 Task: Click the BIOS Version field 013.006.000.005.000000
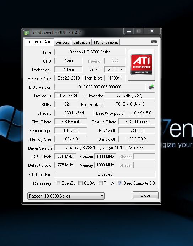coord(100,87)
